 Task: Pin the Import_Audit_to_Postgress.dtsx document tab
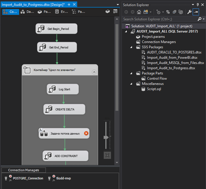pyautogui.click(x=69, y=5)
